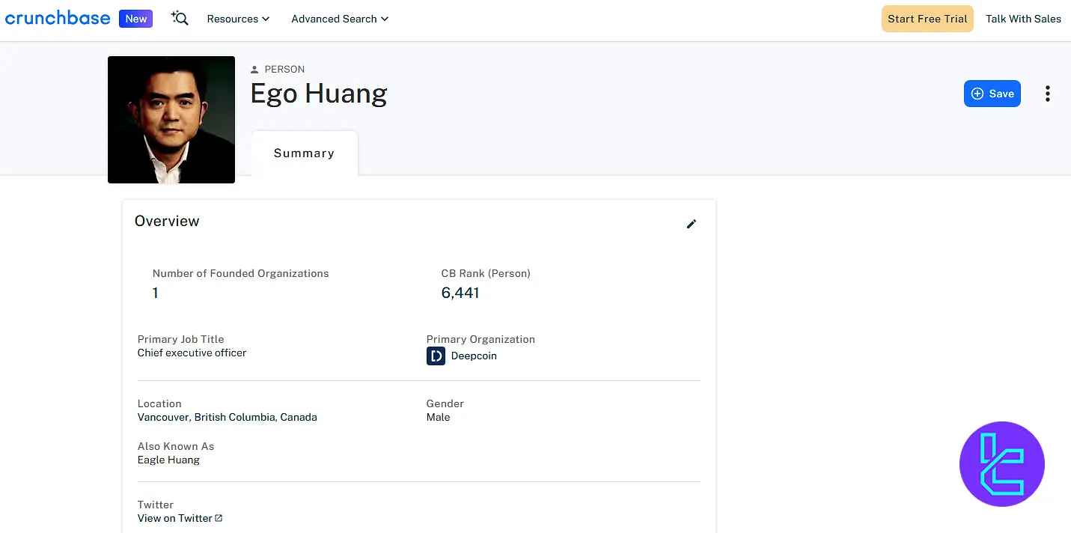
Task: Expand the Resources dropdown menu
Action: (x=238, y=19)
